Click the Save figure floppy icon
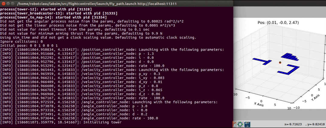The height and width of the screenshot is (128, 326). point(247,124)
